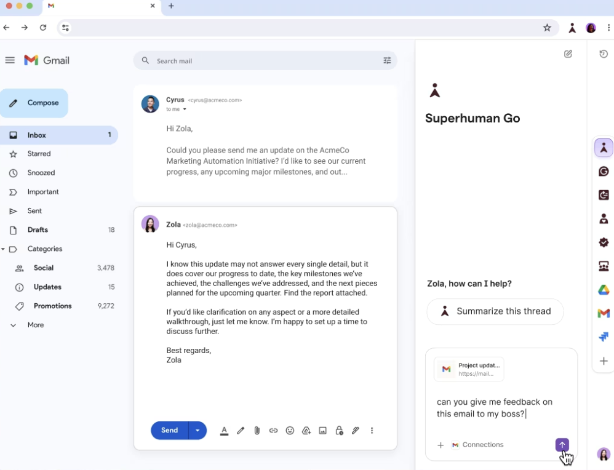Open the Grammarly agent in sidebar
This screenshot has height=470, width=614.
point(604,171)
